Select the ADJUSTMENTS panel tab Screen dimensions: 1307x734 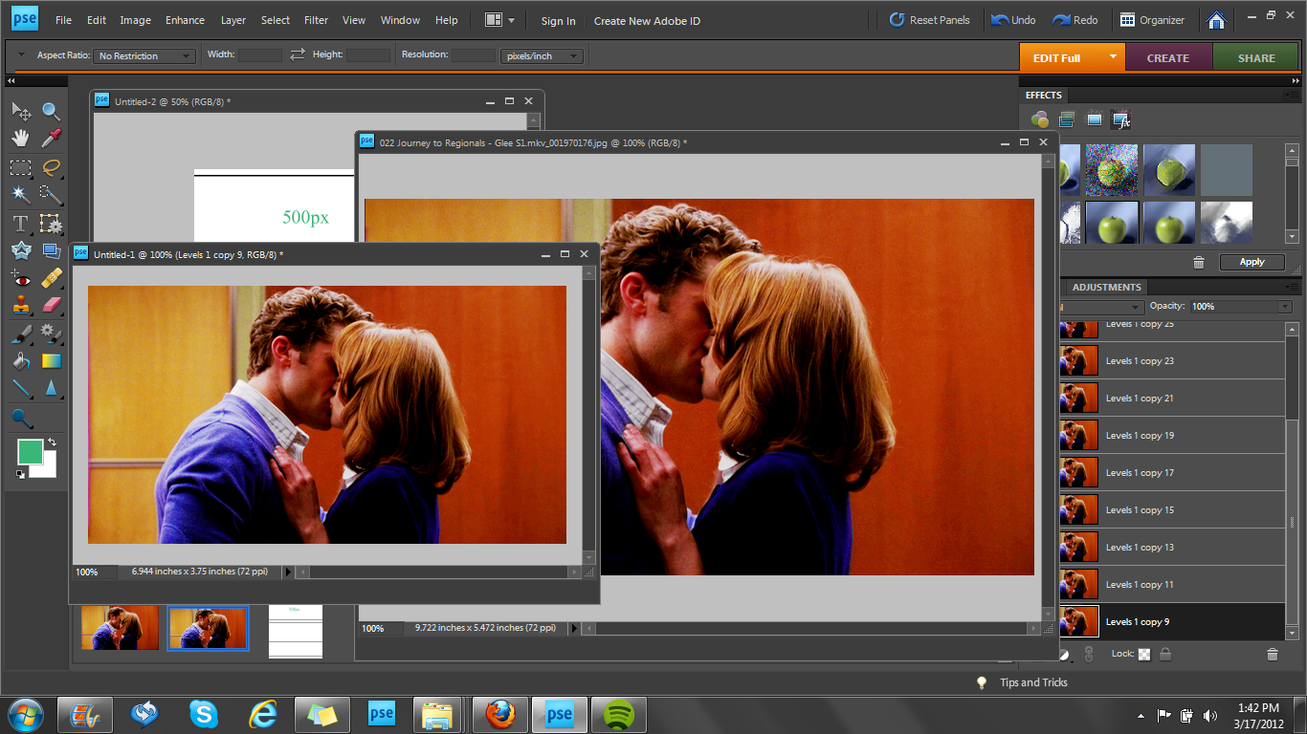pyautogui.click(x=1106, y=287)
